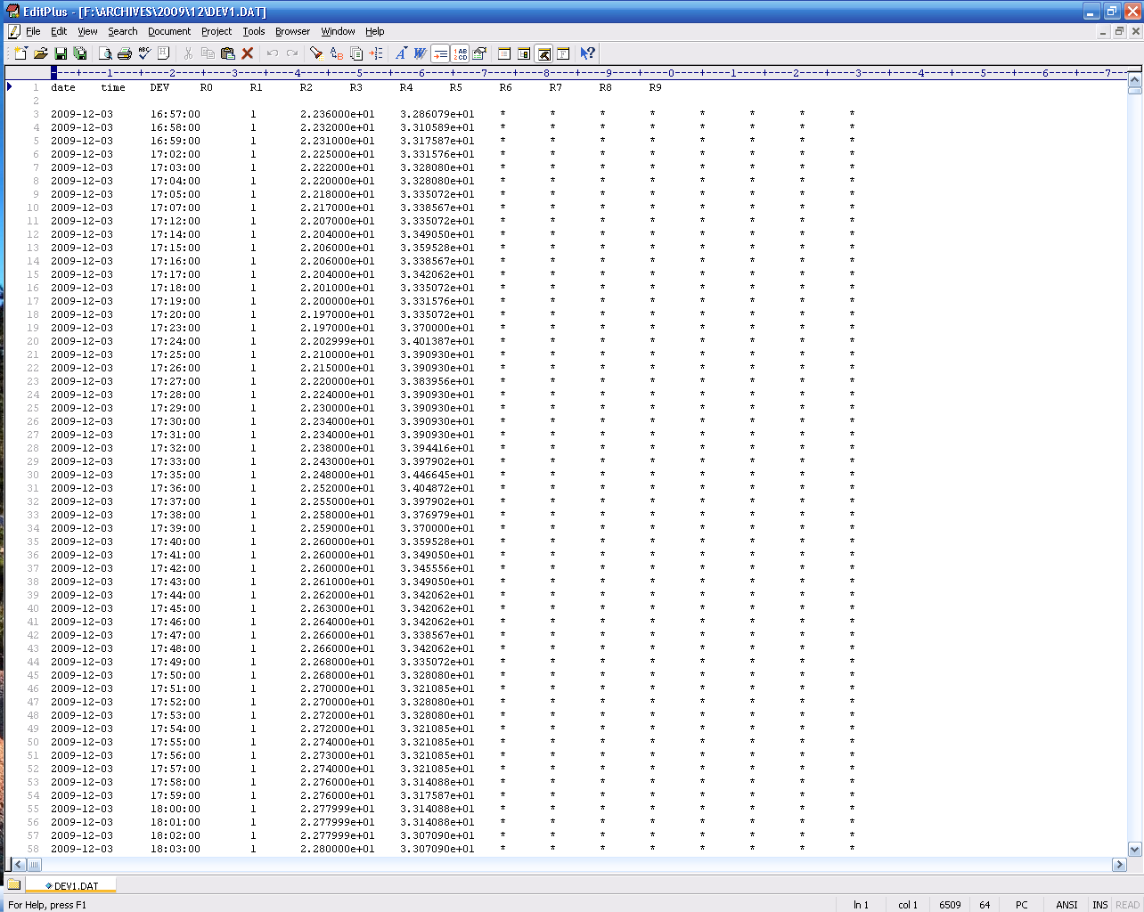Click the vertical scrollbar up arrow

tap(1135, 79)
